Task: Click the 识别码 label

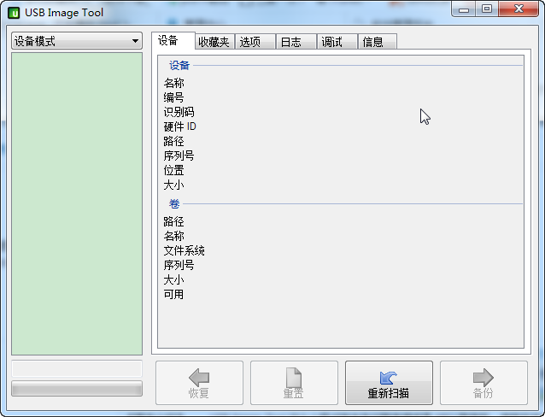Action: (179, 112)
